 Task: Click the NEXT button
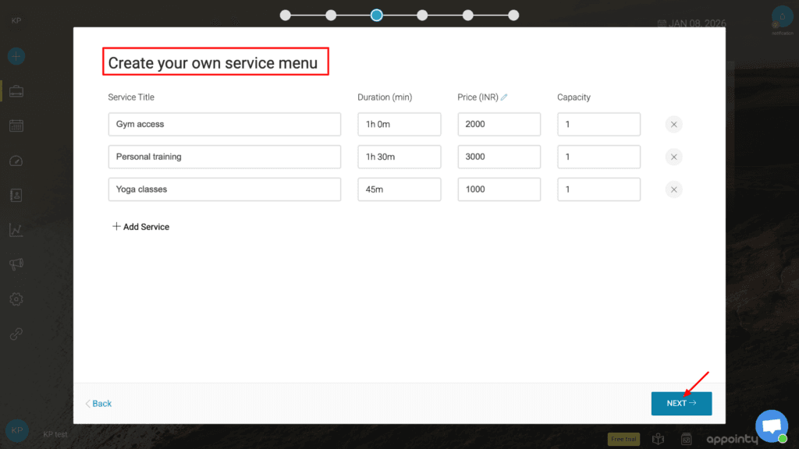click(681, 403)
